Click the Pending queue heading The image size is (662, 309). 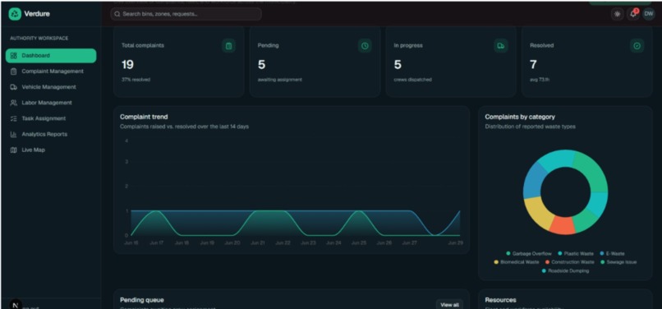[x=142, y=300]
